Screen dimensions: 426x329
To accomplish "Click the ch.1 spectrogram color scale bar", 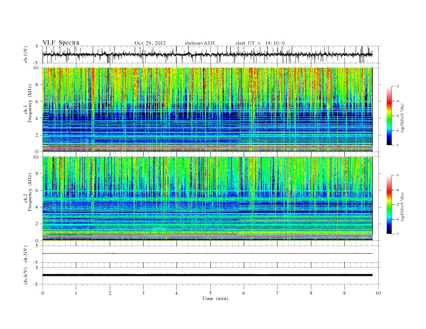I will click(389, 116).
